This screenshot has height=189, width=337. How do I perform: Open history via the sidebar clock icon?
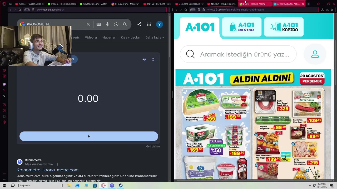4,111
